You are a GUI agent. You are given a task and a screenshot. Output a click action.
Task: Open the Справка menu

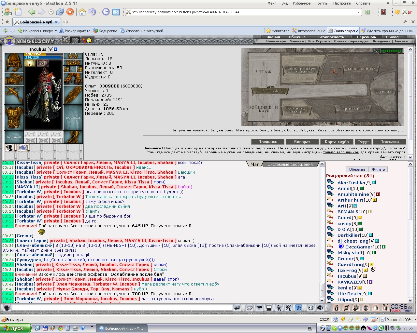pyautogui.click(x=363, y=3)
